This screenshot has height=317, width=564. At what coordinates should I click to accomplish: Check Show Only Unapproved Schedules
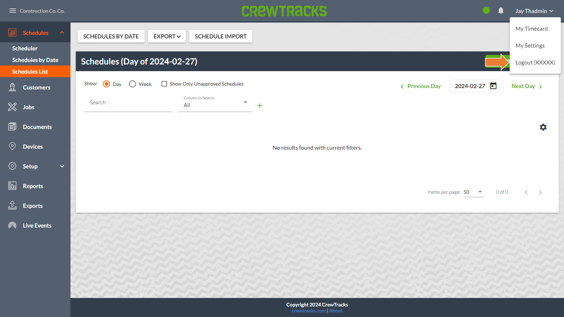(164, 84)
